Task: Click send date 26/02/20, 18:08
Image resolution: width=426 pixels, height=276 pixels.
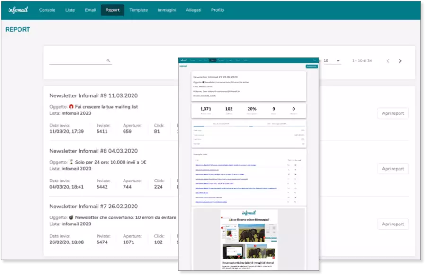Action: [x=67, y=242]
